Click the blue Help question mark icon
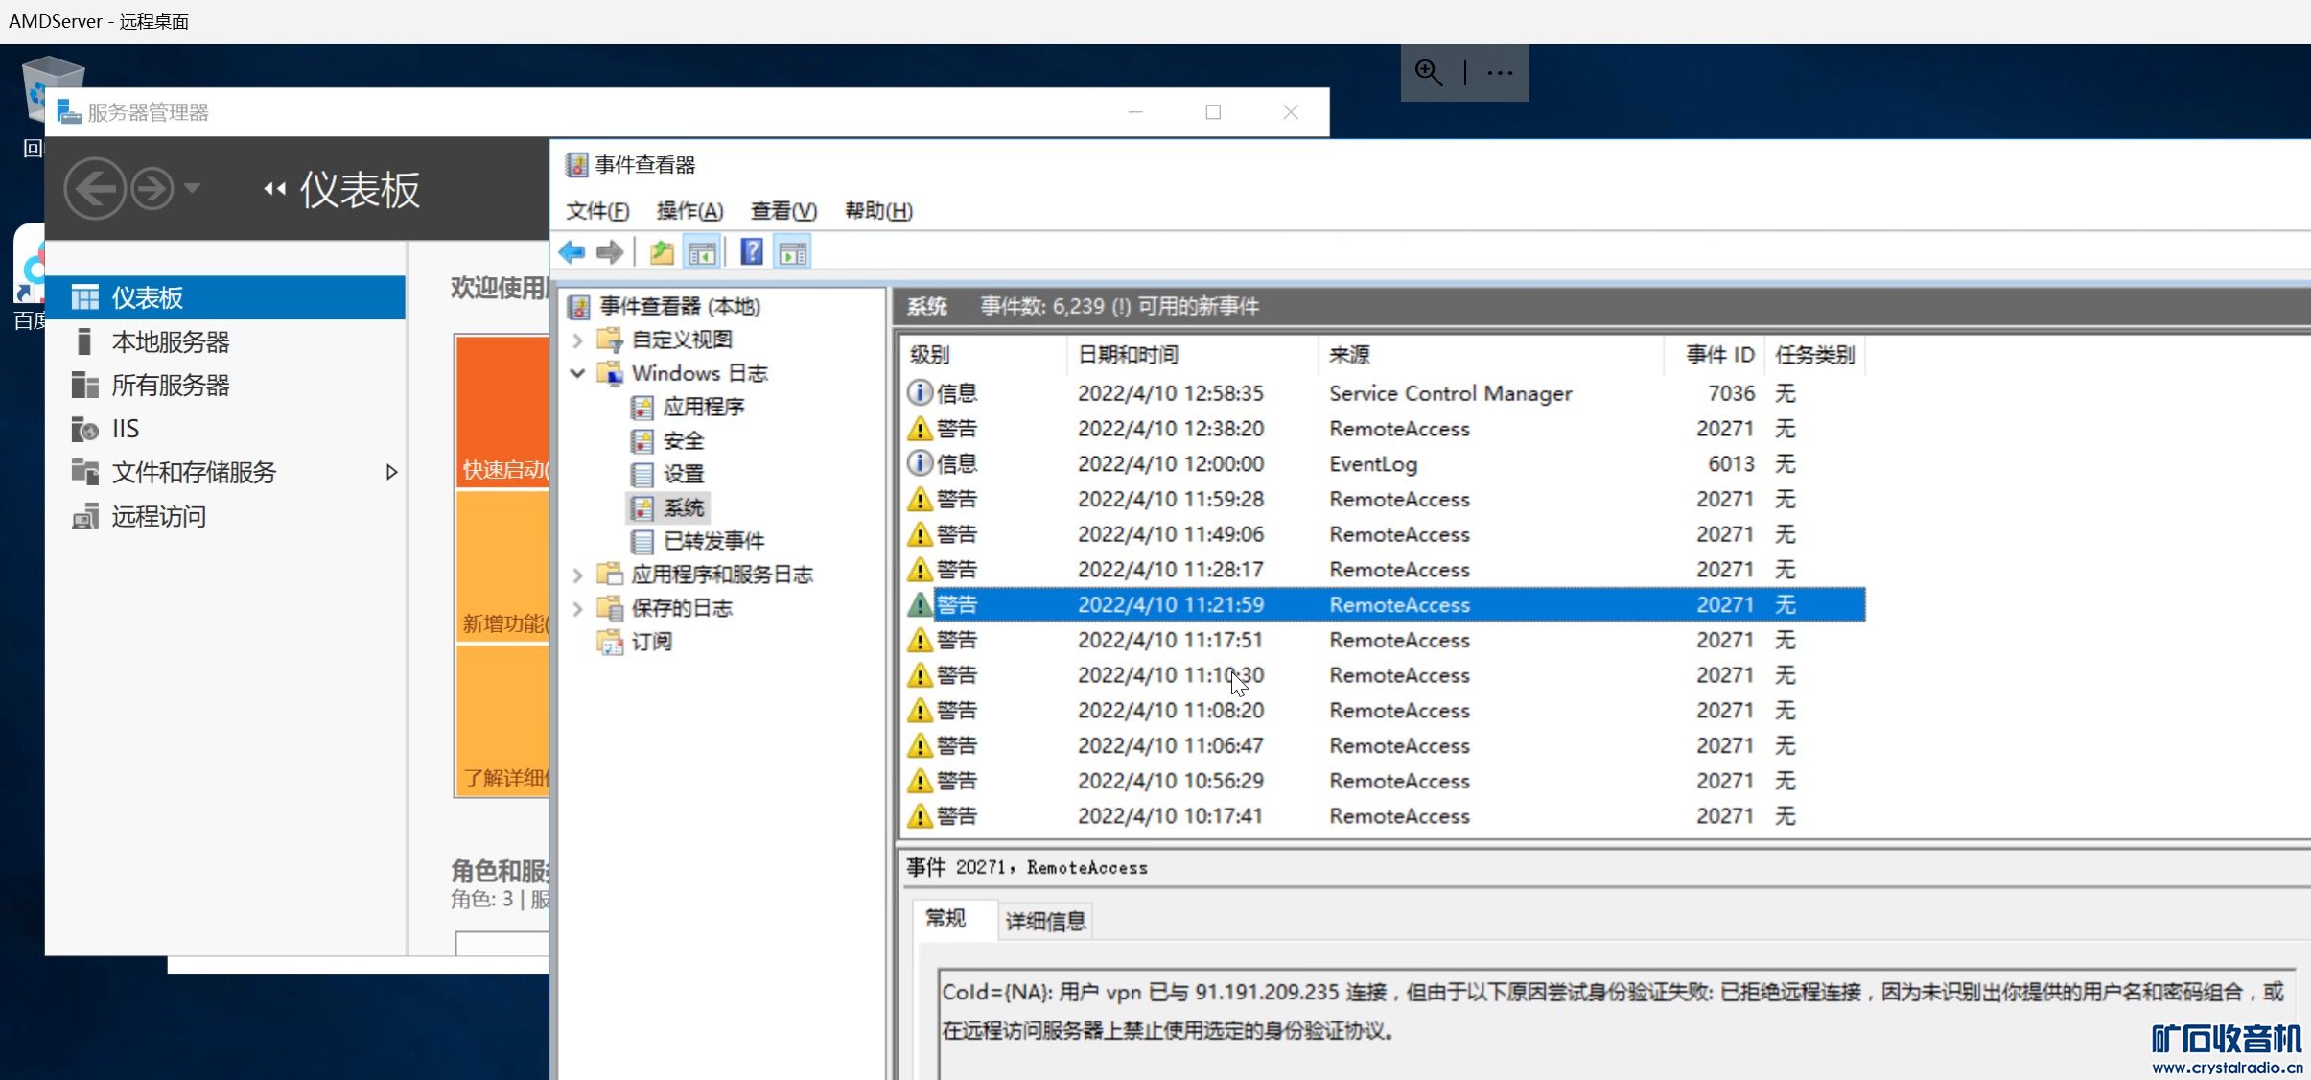Viewport: 2311px width, 1080px height. [x=752, y=252]
